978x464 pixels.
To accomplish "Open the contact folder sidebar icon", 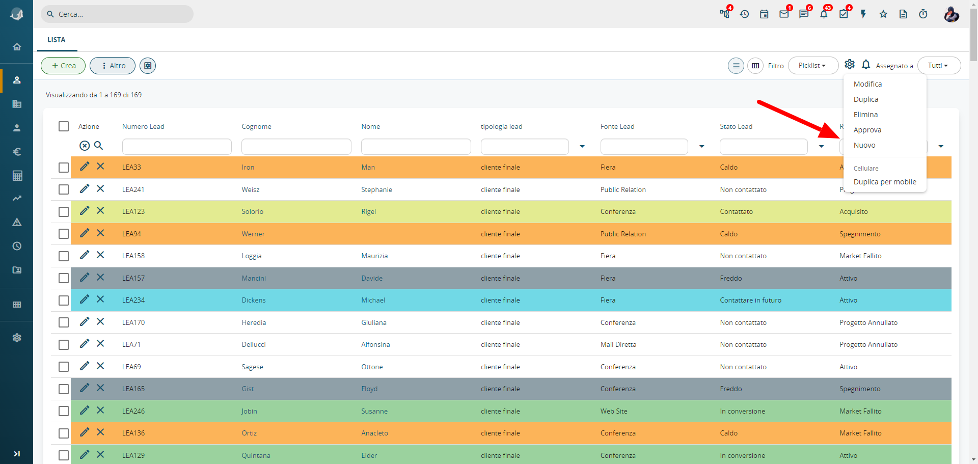I will (x=17, y=270).
